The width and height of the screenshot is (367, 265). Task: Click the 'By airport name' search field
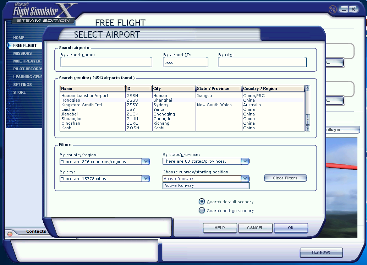105,62
